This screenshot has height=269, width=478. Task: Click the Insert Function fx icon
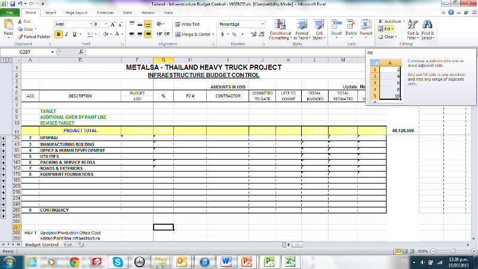(x=80, y=52)
